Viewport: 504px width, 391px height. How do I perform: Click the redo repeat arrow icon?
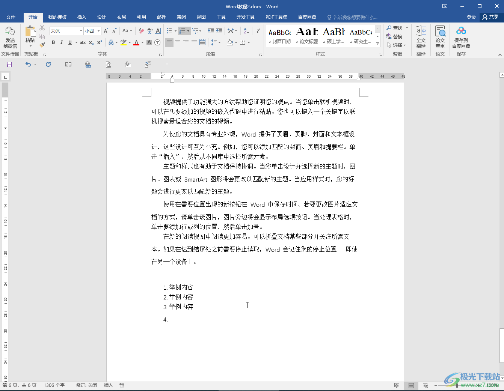(x=48, y=65)
